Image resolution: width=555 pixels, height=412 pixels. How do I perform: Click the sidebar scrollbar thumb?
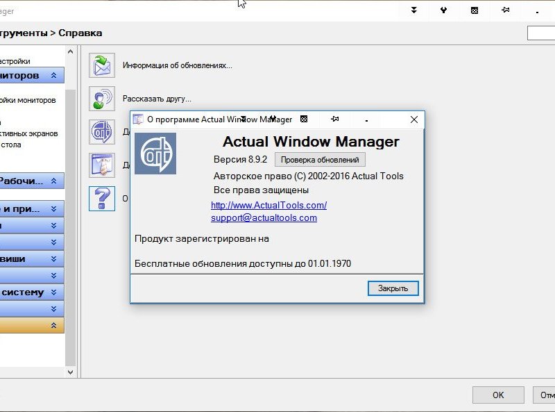(x=71, y=227)
